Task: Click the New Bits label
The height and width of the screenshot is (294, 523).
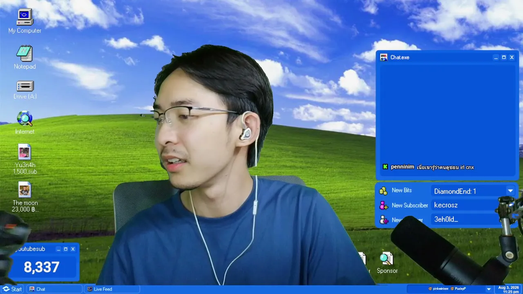Action: pyautogui.click(x=402, y=190)
